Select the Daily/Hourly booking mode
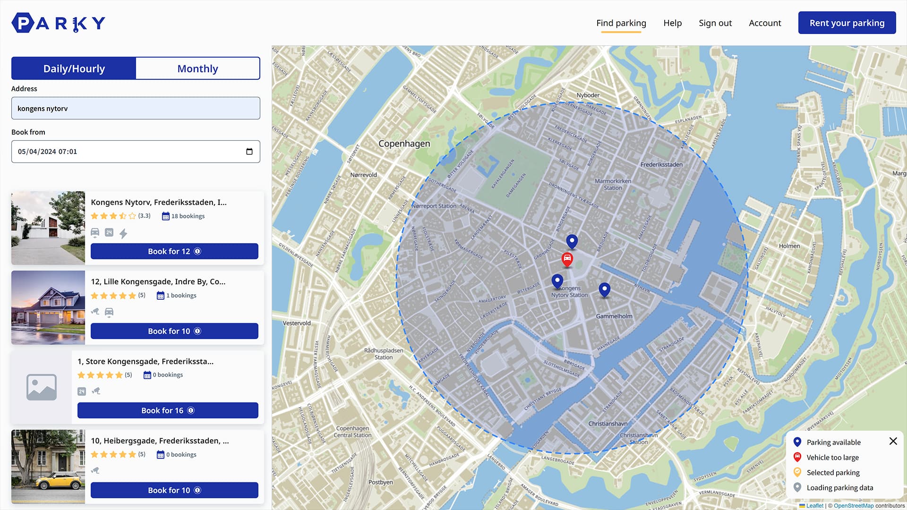The width and height of the screenshot is (907, 510). coord(74,68)
